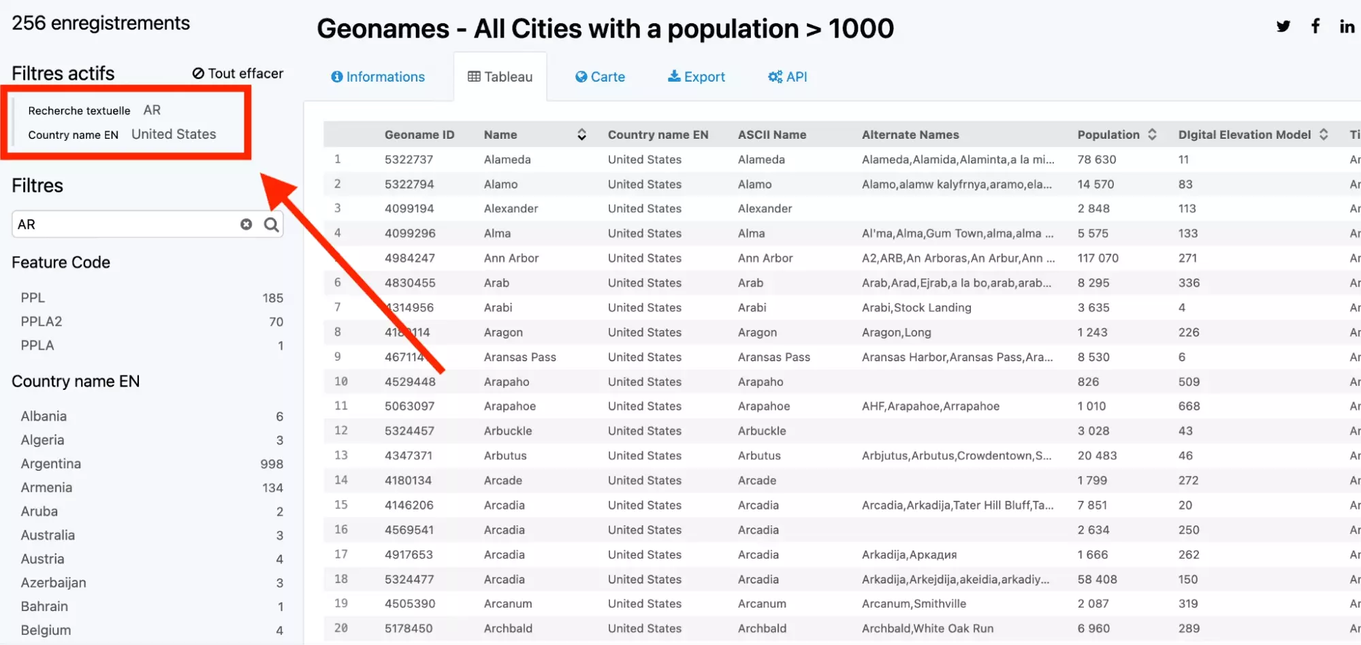Sort by Digital Elevation Model arrows
This screenshot has width=1361, height=645.
pyautogui.click(x=1324, y=135)
